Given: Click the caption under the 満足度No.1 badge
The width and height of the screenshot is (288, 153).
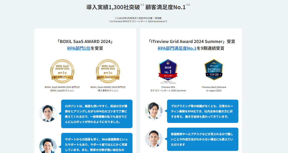Looking at the screenshot, I should [x=168, y=89].
